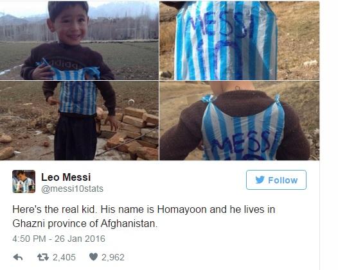Click the Twitter bird icon on Follow

point(260,180)
